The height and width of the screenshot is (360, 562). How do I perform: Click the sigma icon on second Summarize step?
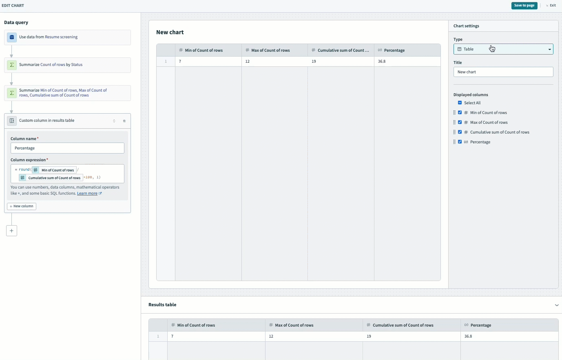[11, 93]
